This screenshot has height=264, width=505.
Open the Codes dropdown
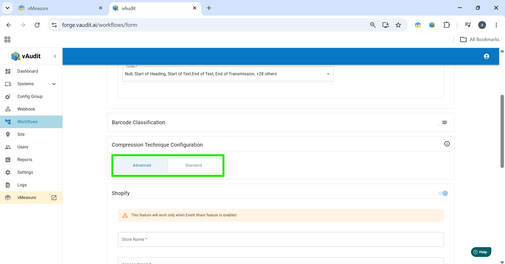[x=228, y=74]
